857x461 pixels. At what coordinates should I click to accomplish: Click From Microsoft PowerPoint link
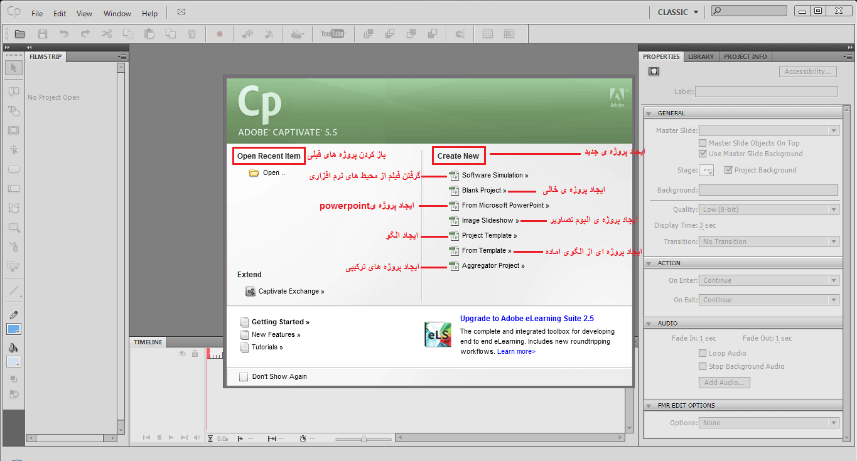click(505, 206)
